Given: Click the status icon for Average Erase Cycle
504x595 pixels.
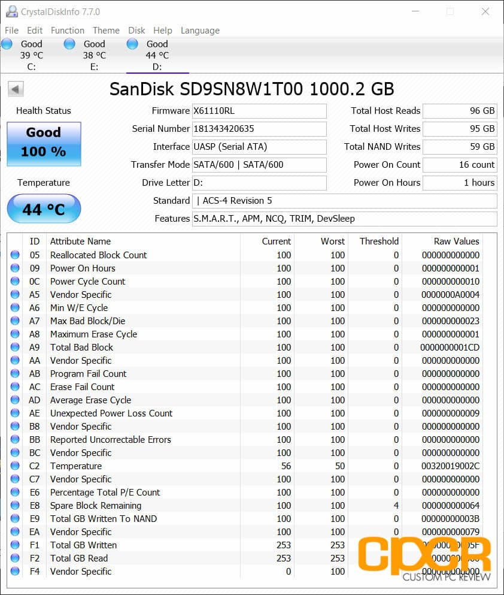Looking at the screenshot, I should click(15, 400).
